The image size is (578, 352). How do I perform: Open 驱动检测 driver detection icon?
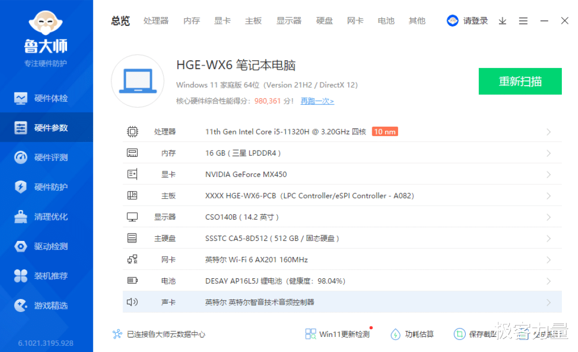[21, 246]
